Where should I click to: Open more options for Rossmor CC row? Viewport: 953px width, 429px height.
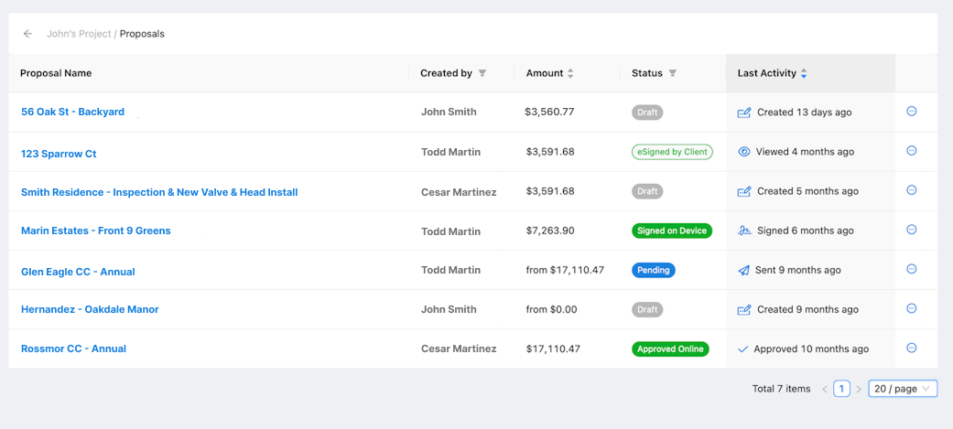tap(911, 348)
